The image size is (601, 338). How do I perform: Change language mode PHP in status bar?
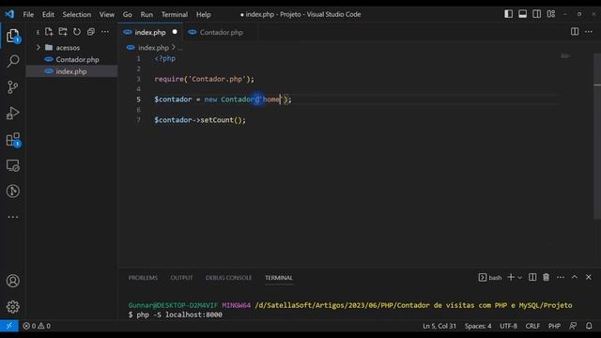pos(554,326)
